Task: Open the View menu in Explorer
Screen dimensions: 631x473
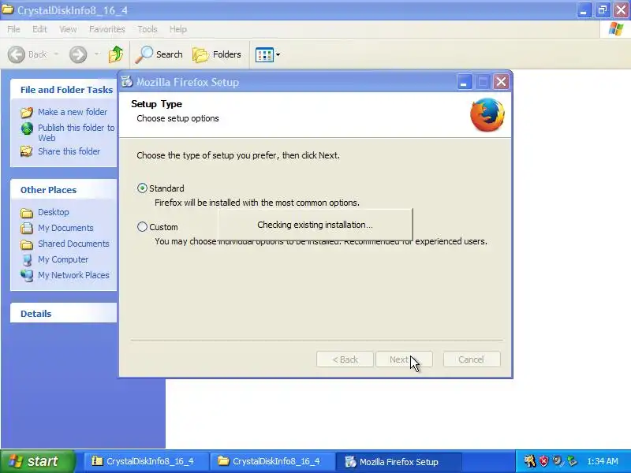Action: click(68, 29)
